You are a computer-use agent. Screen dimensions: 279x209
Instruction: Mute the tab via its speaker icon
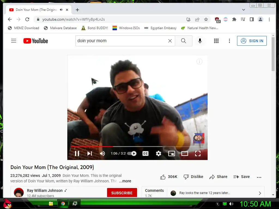[x=61, y=10]
